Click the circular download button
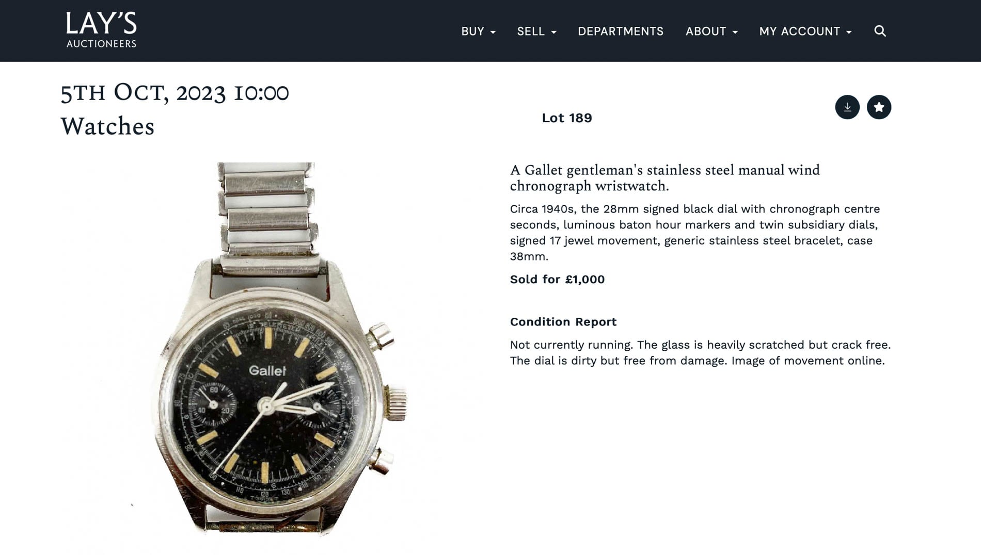Viewport: 981px width, 555px height. (x=848, y=107)
